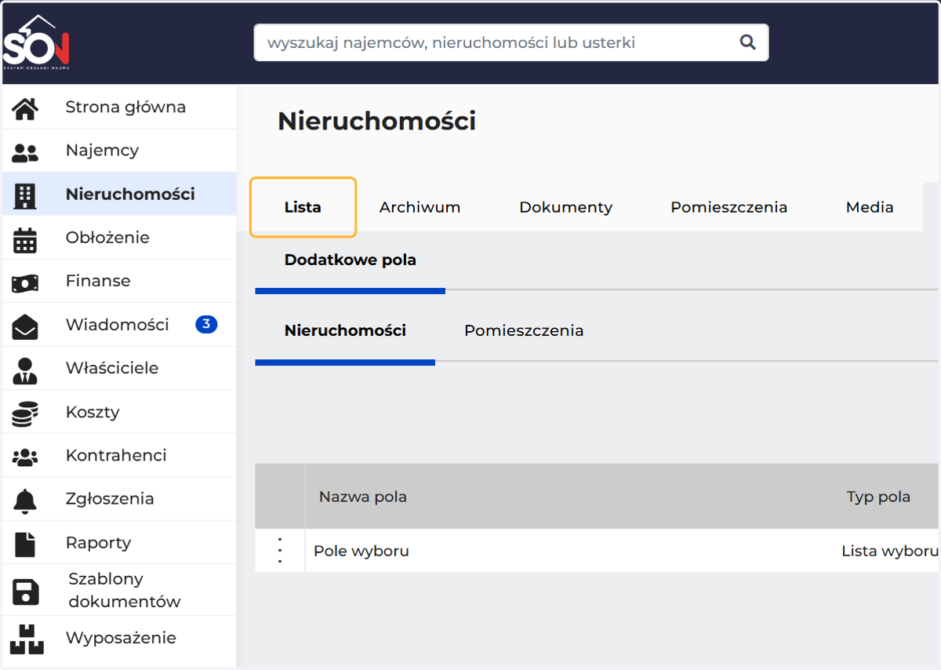Click the bell icon next to Zgłoszenia
The image size is (941, 670).
pyautogui.click(x=25, y=501)
